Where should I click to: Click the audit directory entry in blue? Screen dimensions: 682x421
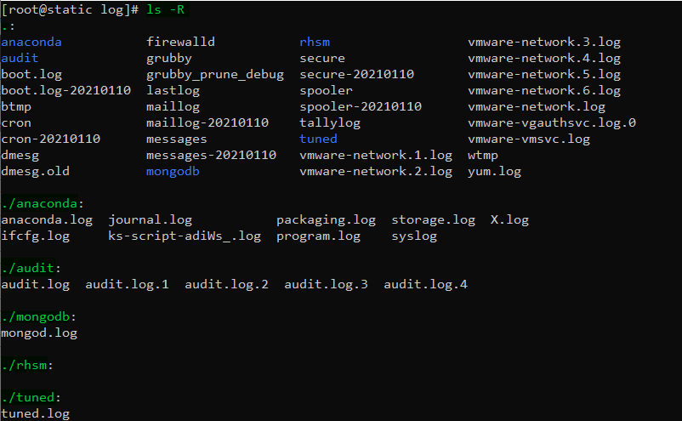[20, 58]
